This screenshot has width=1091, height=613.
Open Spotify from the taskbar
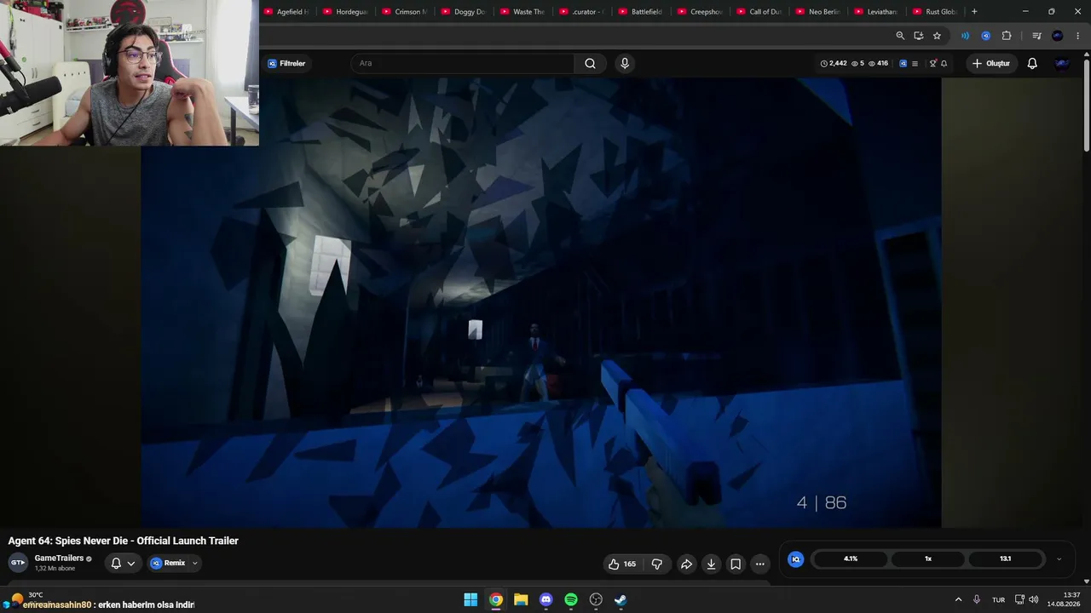coord(571,599)
